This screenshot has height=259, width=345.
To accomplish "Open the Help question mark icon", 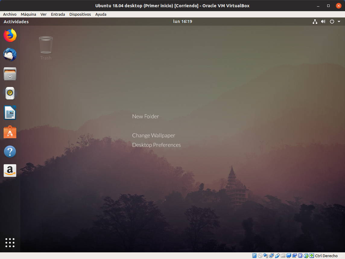I will pyautogui.click(x=10, y=152).
